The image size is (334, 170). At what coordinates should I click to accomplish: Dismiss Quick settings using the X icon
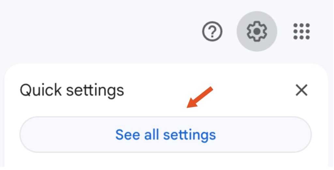[301, 90]
